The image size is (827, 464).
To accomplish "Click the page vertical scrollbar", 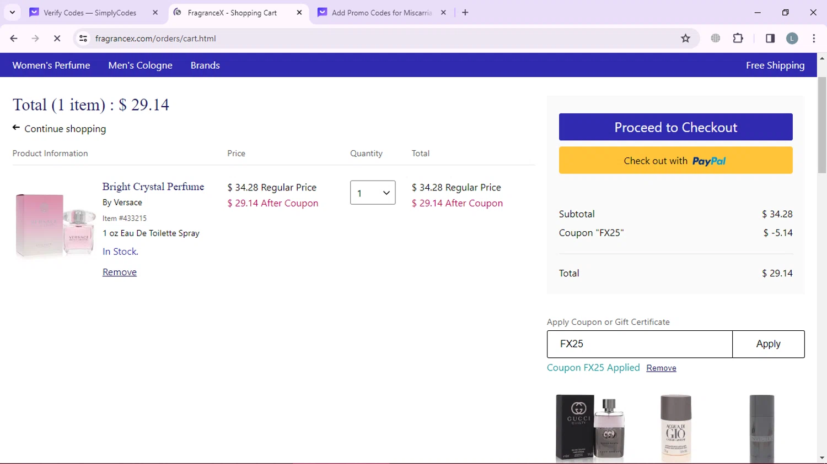I will coord(822,125).
